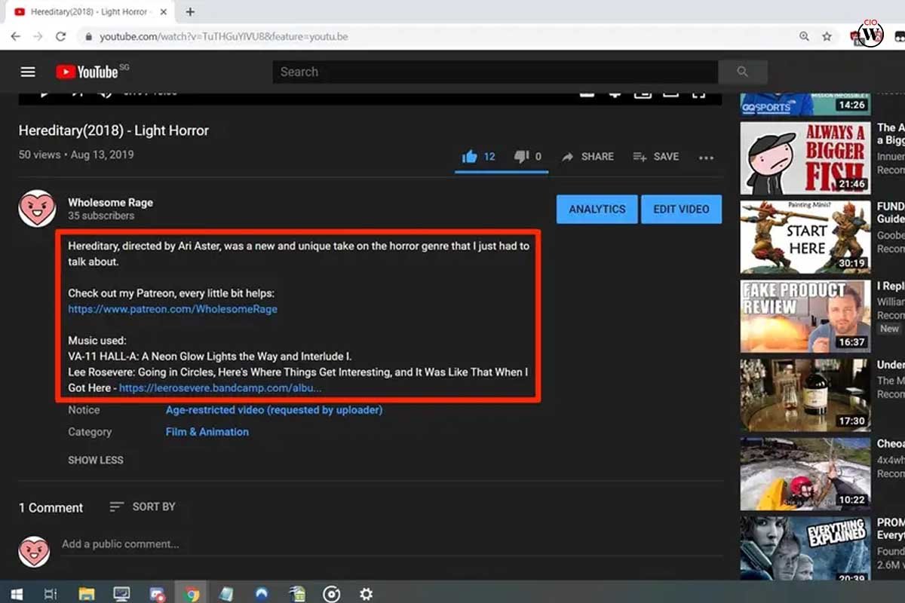Screen dimensions: 905x603
Task: Visit the Wholesome Rage channel name
Action: point(110,202)
